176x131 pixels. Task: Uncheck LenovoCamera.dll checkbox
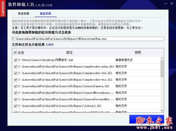coord(16,86)
